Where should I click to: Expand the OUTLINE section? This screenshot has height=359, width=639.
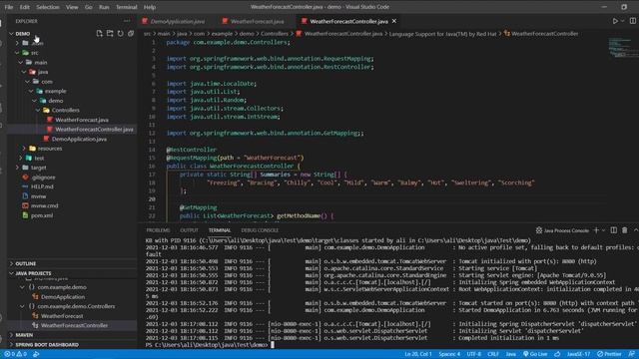tap(25, 263)
